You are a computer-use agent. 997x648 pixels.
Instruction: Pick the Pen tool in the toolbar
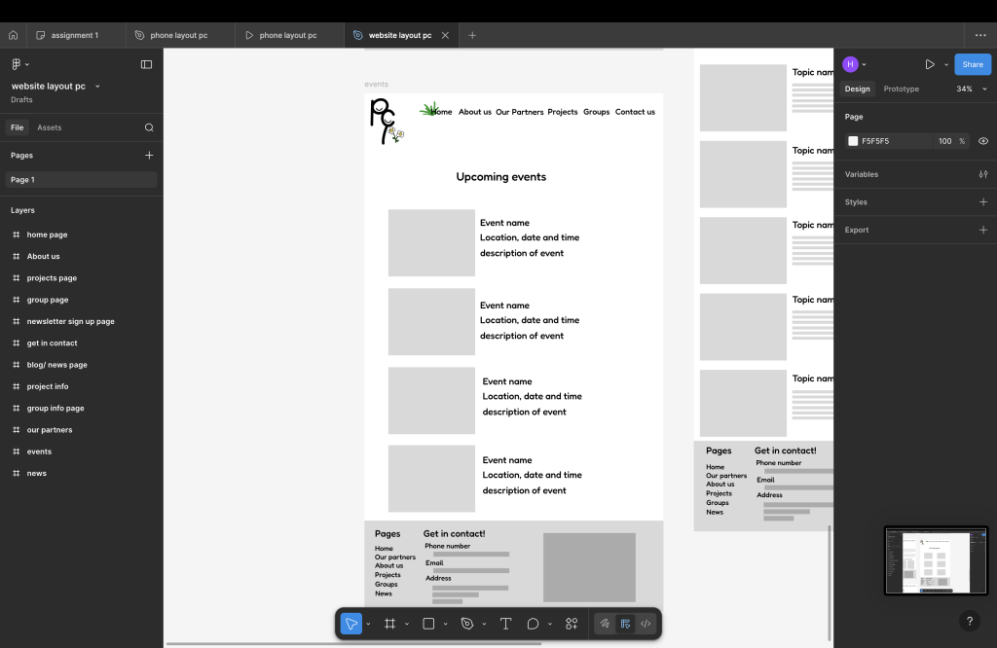(467, 624)
